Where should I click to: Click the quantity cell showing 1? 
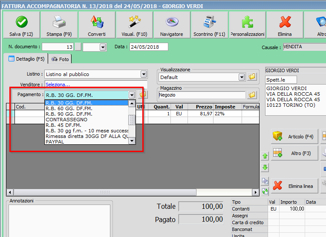[159, 114]
